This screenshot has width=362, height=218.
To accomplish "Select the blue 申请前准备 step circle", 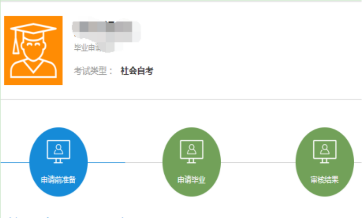I will (x=58, y=162).
